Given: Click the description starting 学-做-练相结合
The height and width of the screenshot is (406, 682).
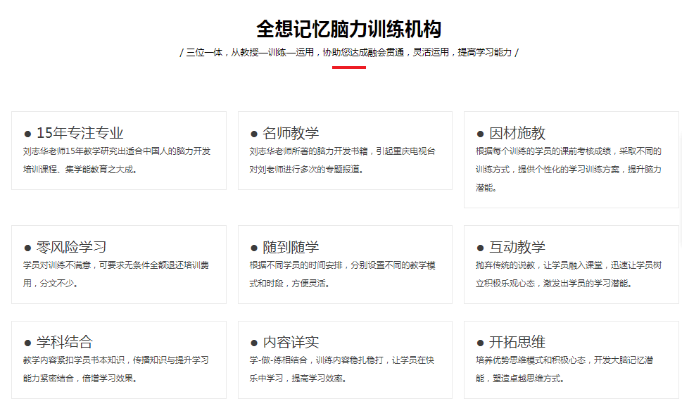Looking at the screenshot, I should (342, 369).
